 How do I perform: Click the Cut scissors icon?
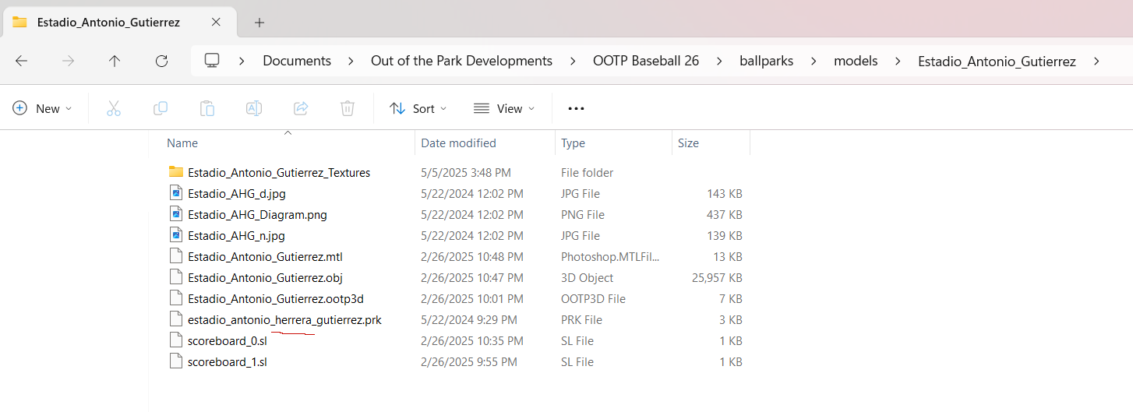[114, 108]
